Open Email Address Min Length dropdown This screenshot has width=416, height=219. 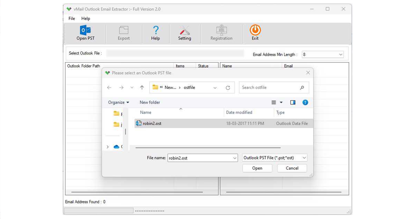(340, 55)
